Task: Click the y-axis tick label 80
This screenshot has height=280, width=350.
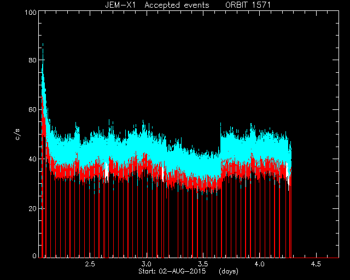Action: click(x=33, y=60)
